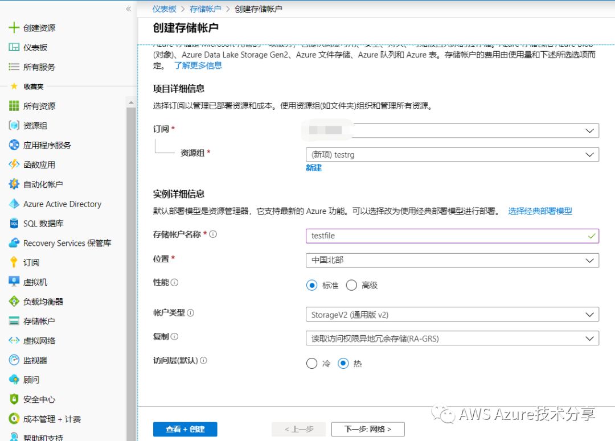
Task: Go to 仪表板 in the breadcrumb
Action: 165,9
